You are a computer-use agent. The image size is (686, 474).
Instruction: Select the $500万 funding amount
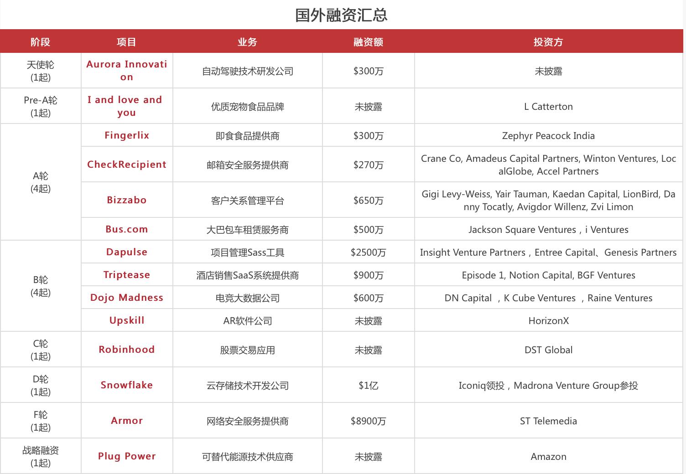point(369,230)
